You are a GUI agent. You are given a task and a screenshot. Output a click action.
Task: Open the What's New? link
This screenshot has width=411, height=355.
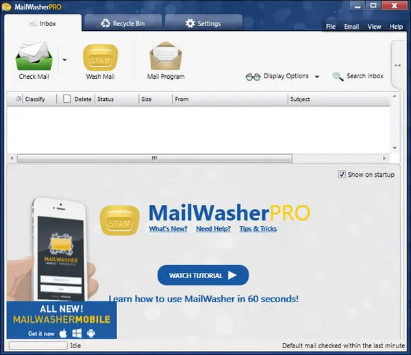click(168, 229)
